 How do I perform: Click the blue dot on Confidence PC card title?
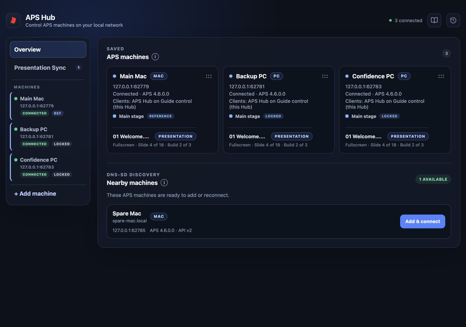(x=347, y=76)
